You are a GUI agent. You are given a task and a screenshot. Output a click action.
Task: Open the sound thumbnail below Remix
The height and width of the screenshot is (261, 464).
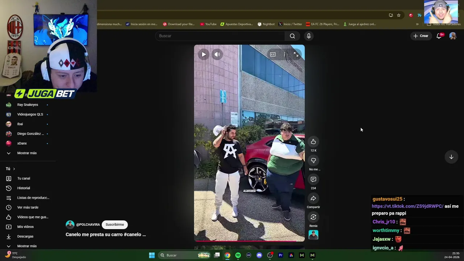pos(313,235)
